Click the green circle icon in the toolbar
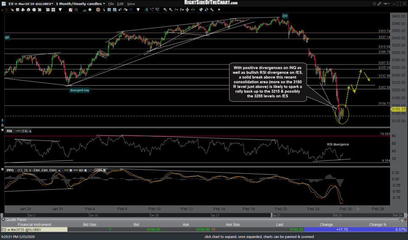 90,10
